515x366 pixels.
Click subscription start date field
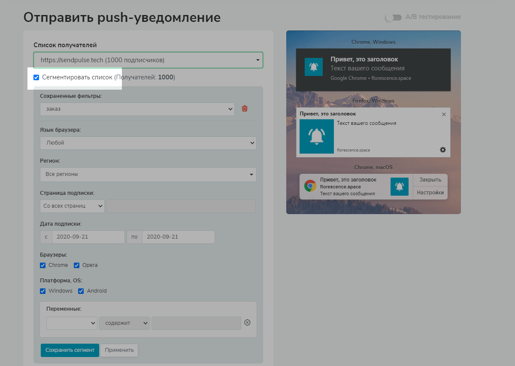pos(88,237)
